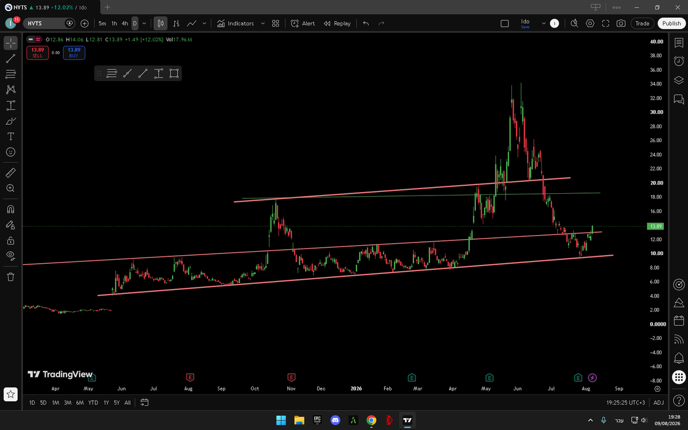Open the forecasting and measurement tools

tap(10, 105)
